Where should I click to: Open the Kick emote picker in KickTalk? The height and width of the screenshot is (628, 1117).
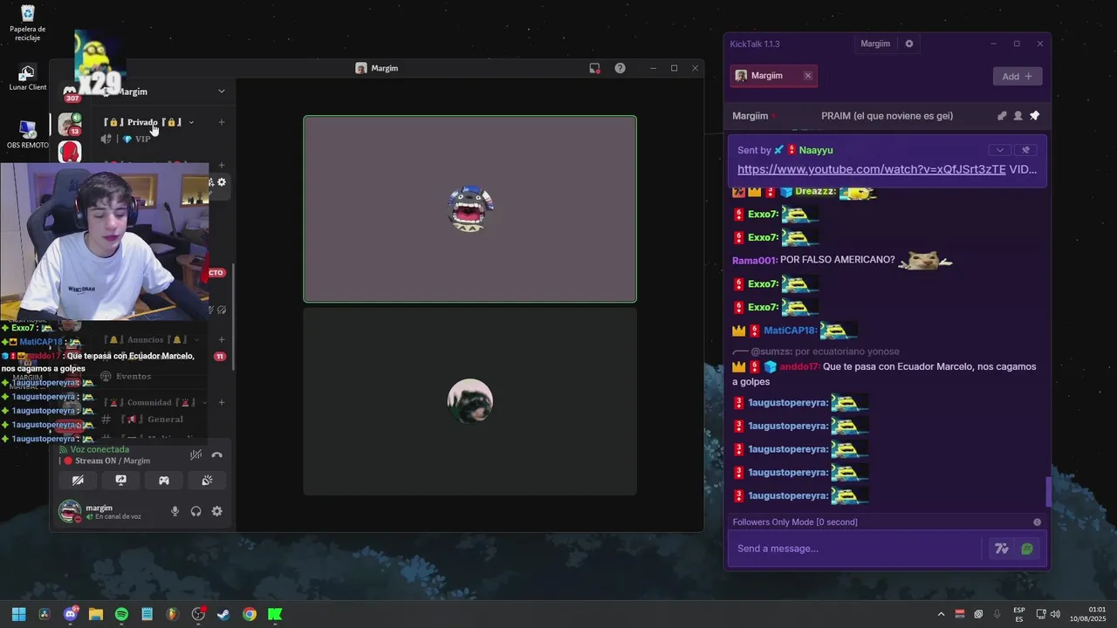click(x=1027, y=549)
